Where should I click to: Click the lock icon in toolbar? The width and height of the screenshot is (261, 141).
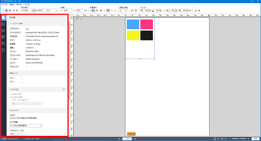(x=196, y=11)
